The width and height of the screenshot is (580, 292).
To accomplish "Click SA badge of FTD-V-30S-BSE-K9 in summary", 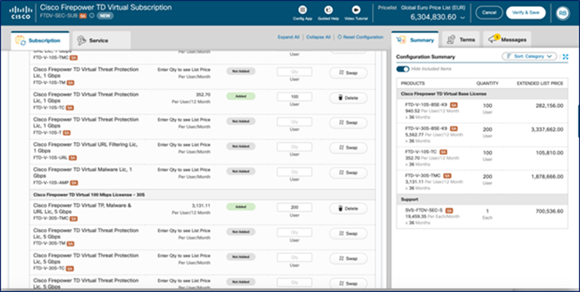I will tap(454, 129).
